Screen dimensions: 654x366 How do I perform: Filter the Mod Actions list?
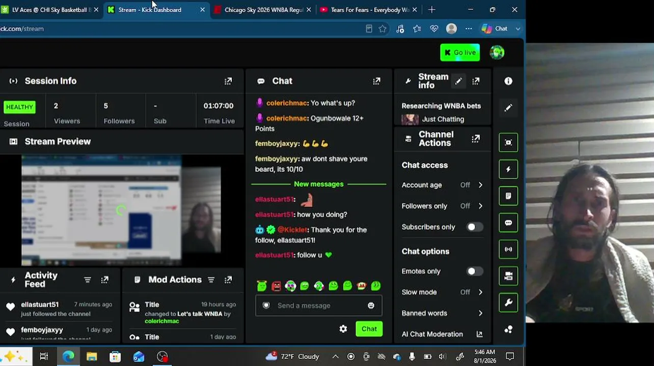[211, 280]
